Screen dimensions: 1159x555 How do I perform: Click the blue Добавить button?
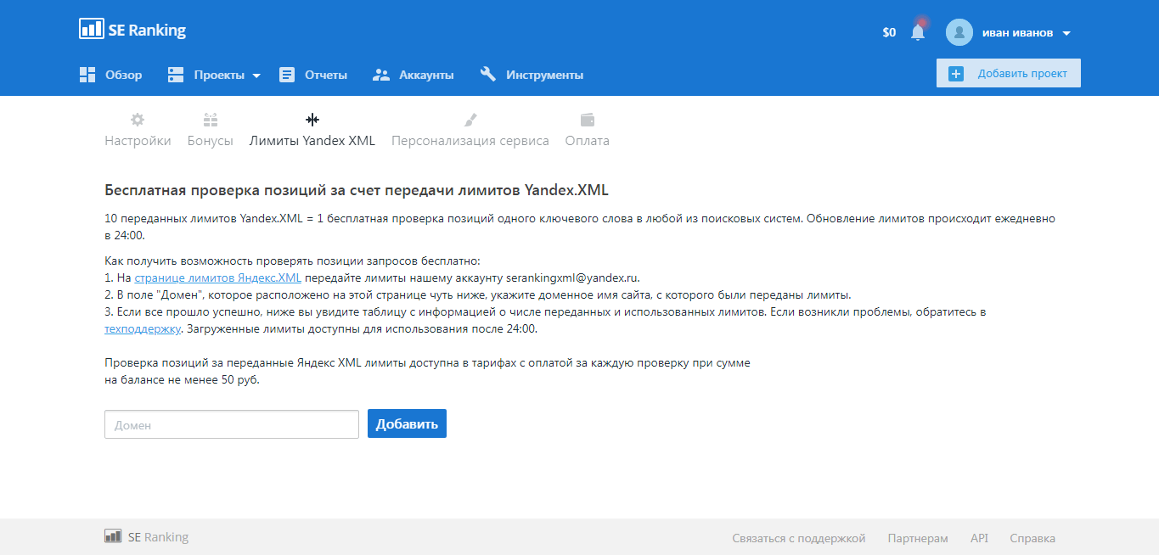point(407,424)
